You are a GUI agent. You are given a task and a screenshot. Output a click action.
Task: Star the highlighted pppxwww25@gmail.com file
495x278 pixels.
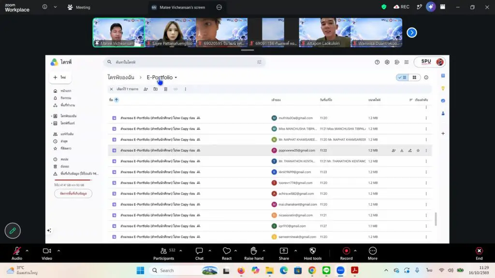(418, 151)
